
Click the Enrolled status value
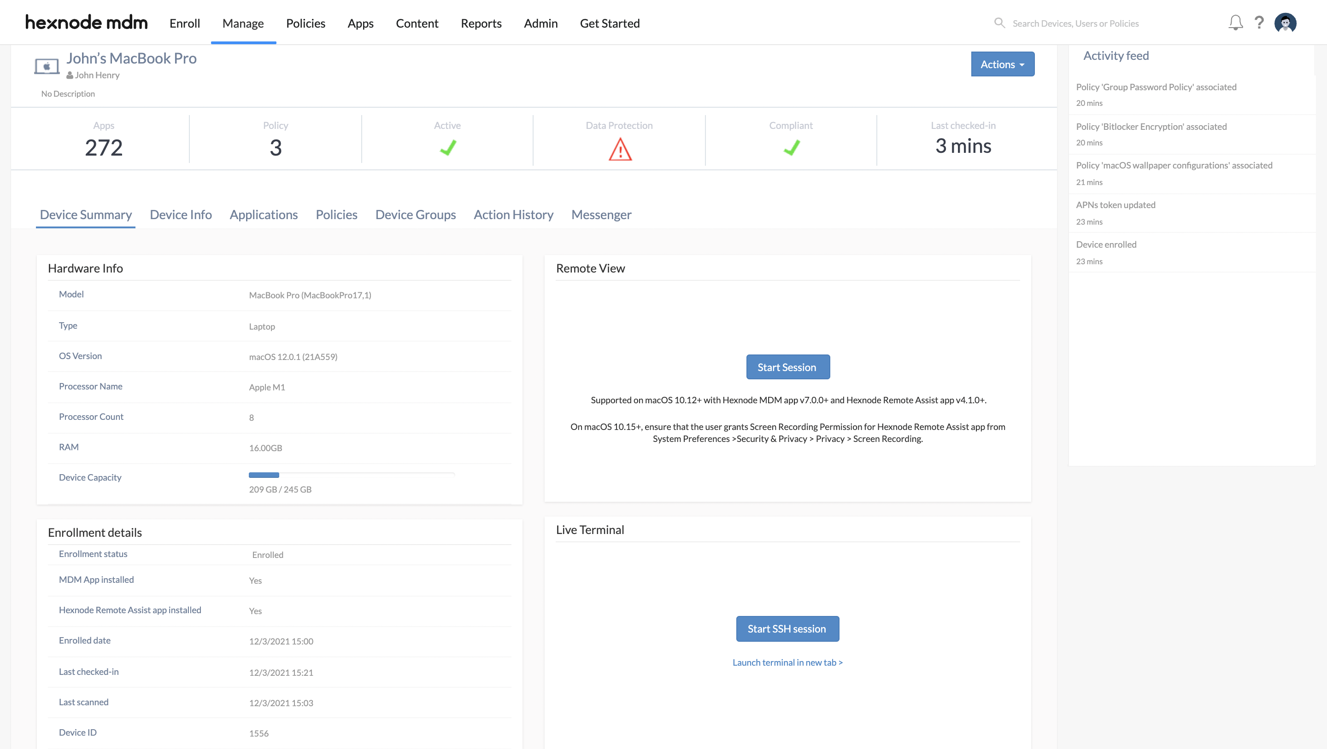pos(267,554)
